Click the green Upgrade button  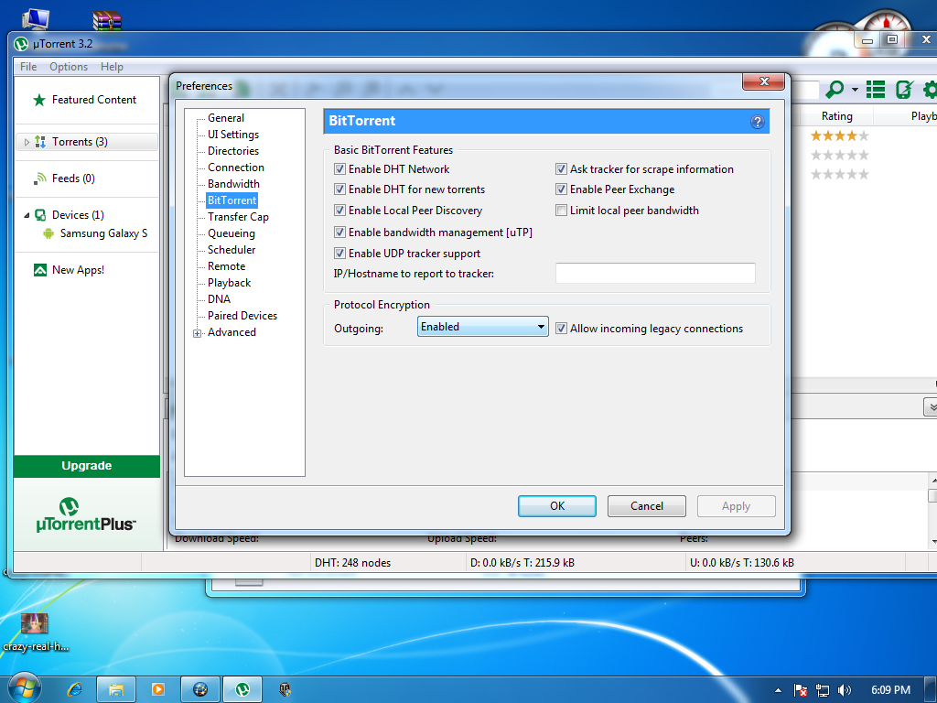(87, 466)
